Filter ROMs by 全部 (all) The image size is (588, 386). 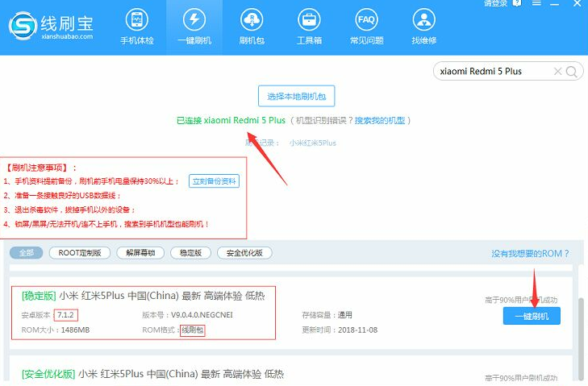[27, 253]
